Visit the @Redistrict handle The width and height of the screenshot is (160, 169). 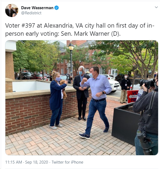[31, 13]
